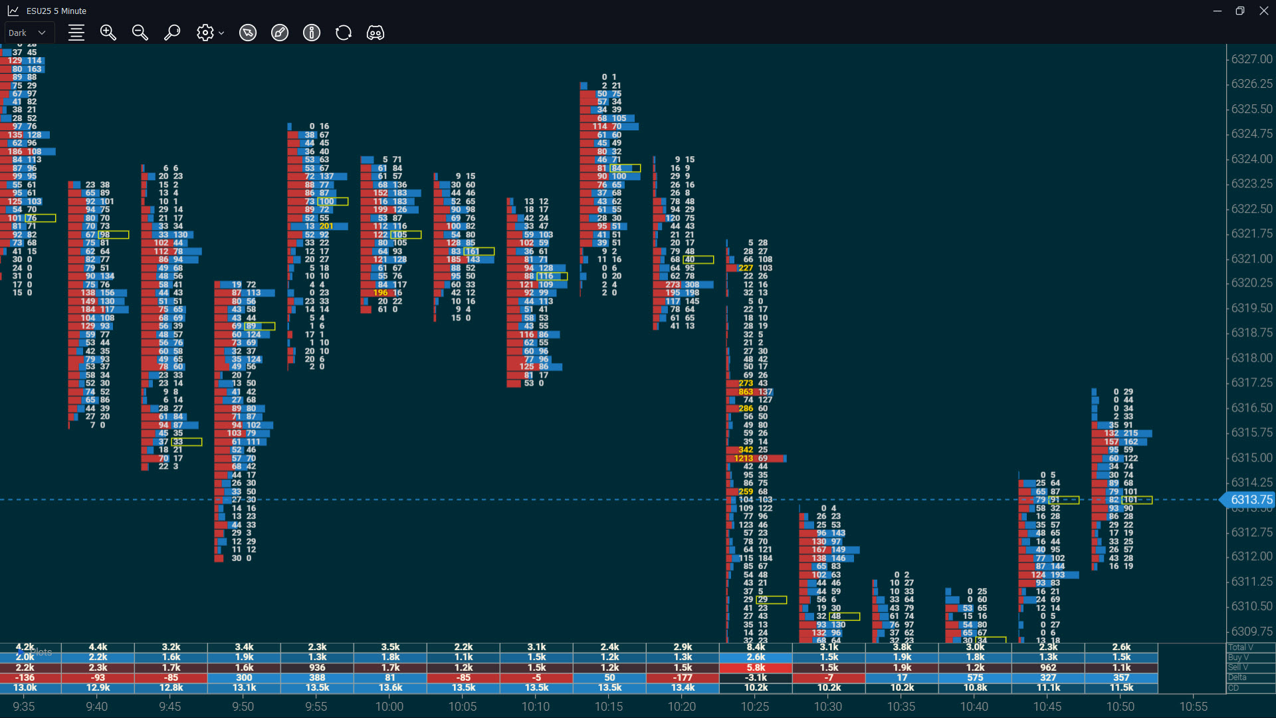Image resolution: width=1276 pixels, height=718 pixels.
Task: Click the refresh arrows icon
Action: tap(344, 33)
